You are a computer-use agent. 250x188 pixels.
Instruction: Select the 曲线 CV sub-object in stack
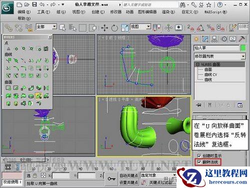click(x=210, y=75)
